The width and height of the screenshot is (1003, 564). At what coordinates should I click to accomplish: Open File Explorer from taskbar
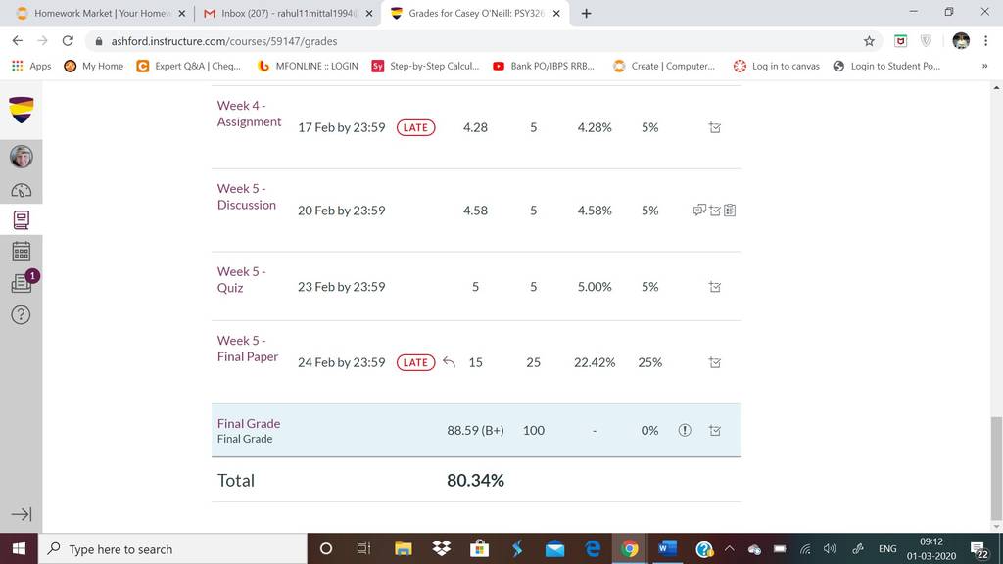click(x=403, y=548)
